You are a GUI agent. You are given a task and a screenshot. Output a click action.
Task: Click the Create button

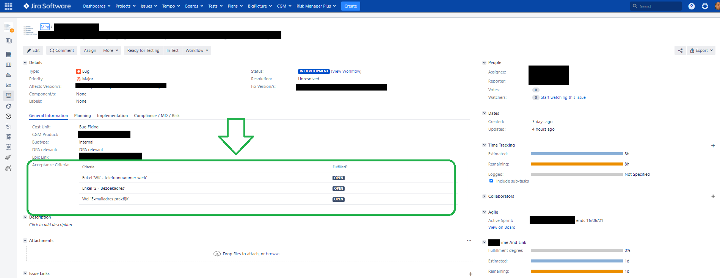point(351,6)
